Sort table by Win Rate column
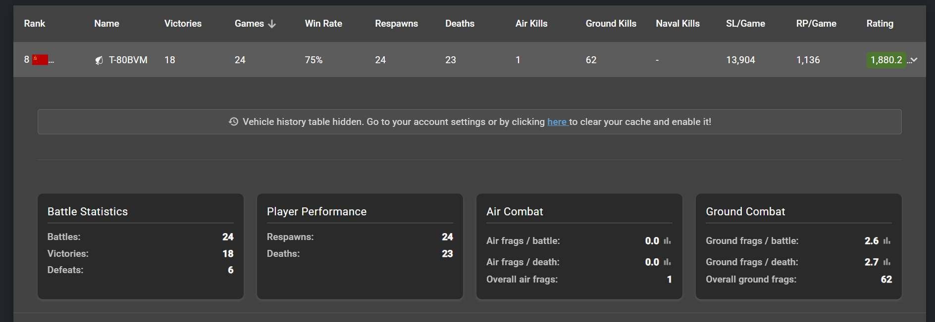 click(323, 24)
